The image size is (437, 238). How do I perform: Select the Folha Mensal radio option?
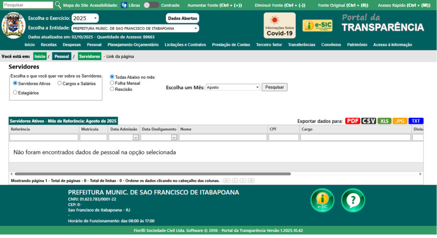(x=112, y=83)
